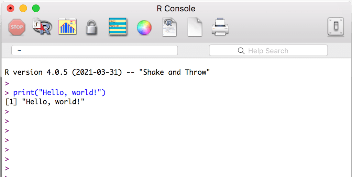Open the Quartz graphics window icon

click(x=67, y=26)
